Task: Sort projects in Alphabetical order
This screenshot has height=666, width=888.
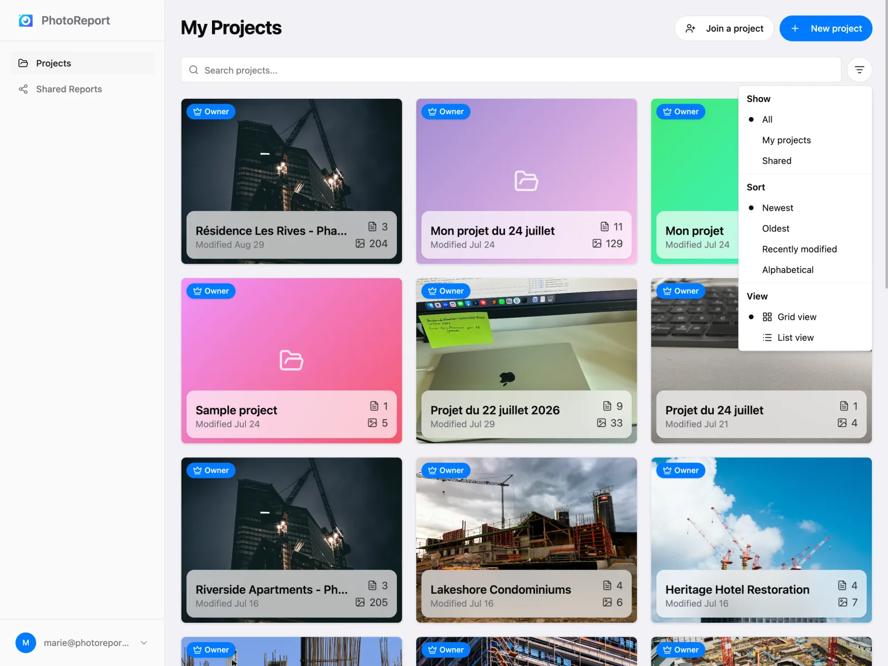Action: tap(805, 270)
